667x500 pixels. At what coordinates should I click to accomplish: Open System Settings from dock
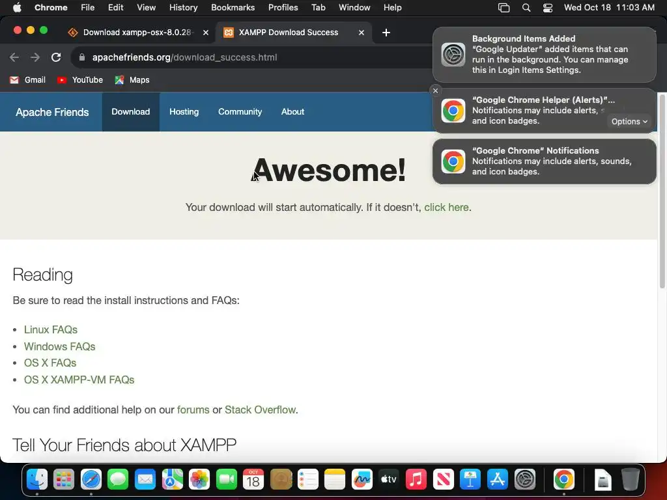coord(525,480)
